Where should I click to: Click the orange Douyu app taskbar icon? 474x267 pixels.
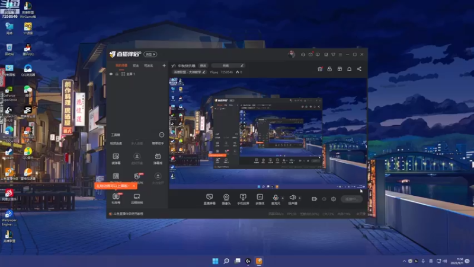(259, 261)
